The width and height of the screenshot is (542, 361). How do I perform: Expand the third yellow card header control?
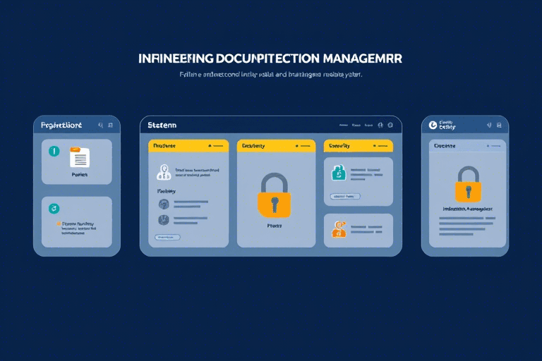(380, 145)
